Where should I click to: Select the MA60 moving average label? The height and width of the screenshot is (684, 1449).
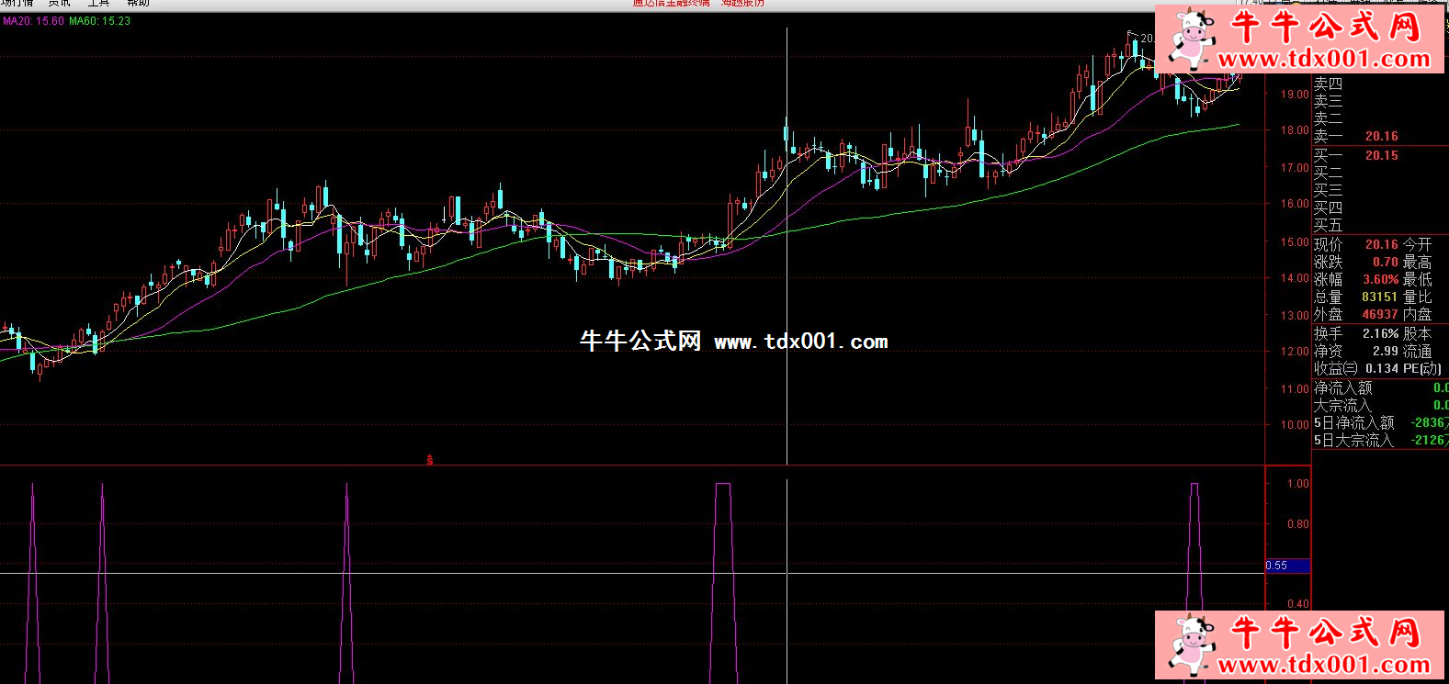[x=100, y=21]
